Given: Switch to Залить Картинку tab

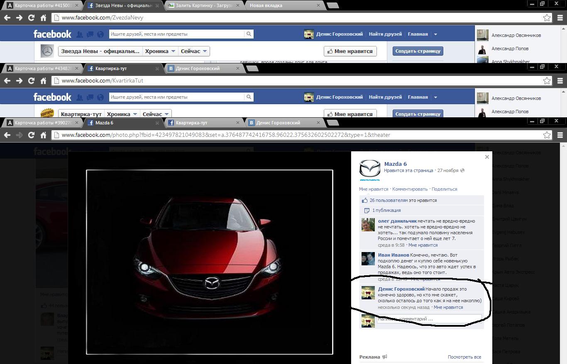Looking at the screenshot, I should pos(203,5).
